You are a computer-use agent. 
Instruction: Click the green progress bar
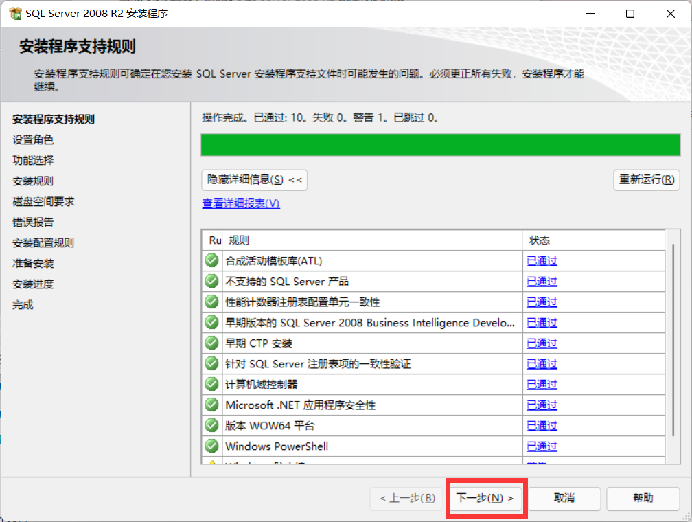pos(440,145)
